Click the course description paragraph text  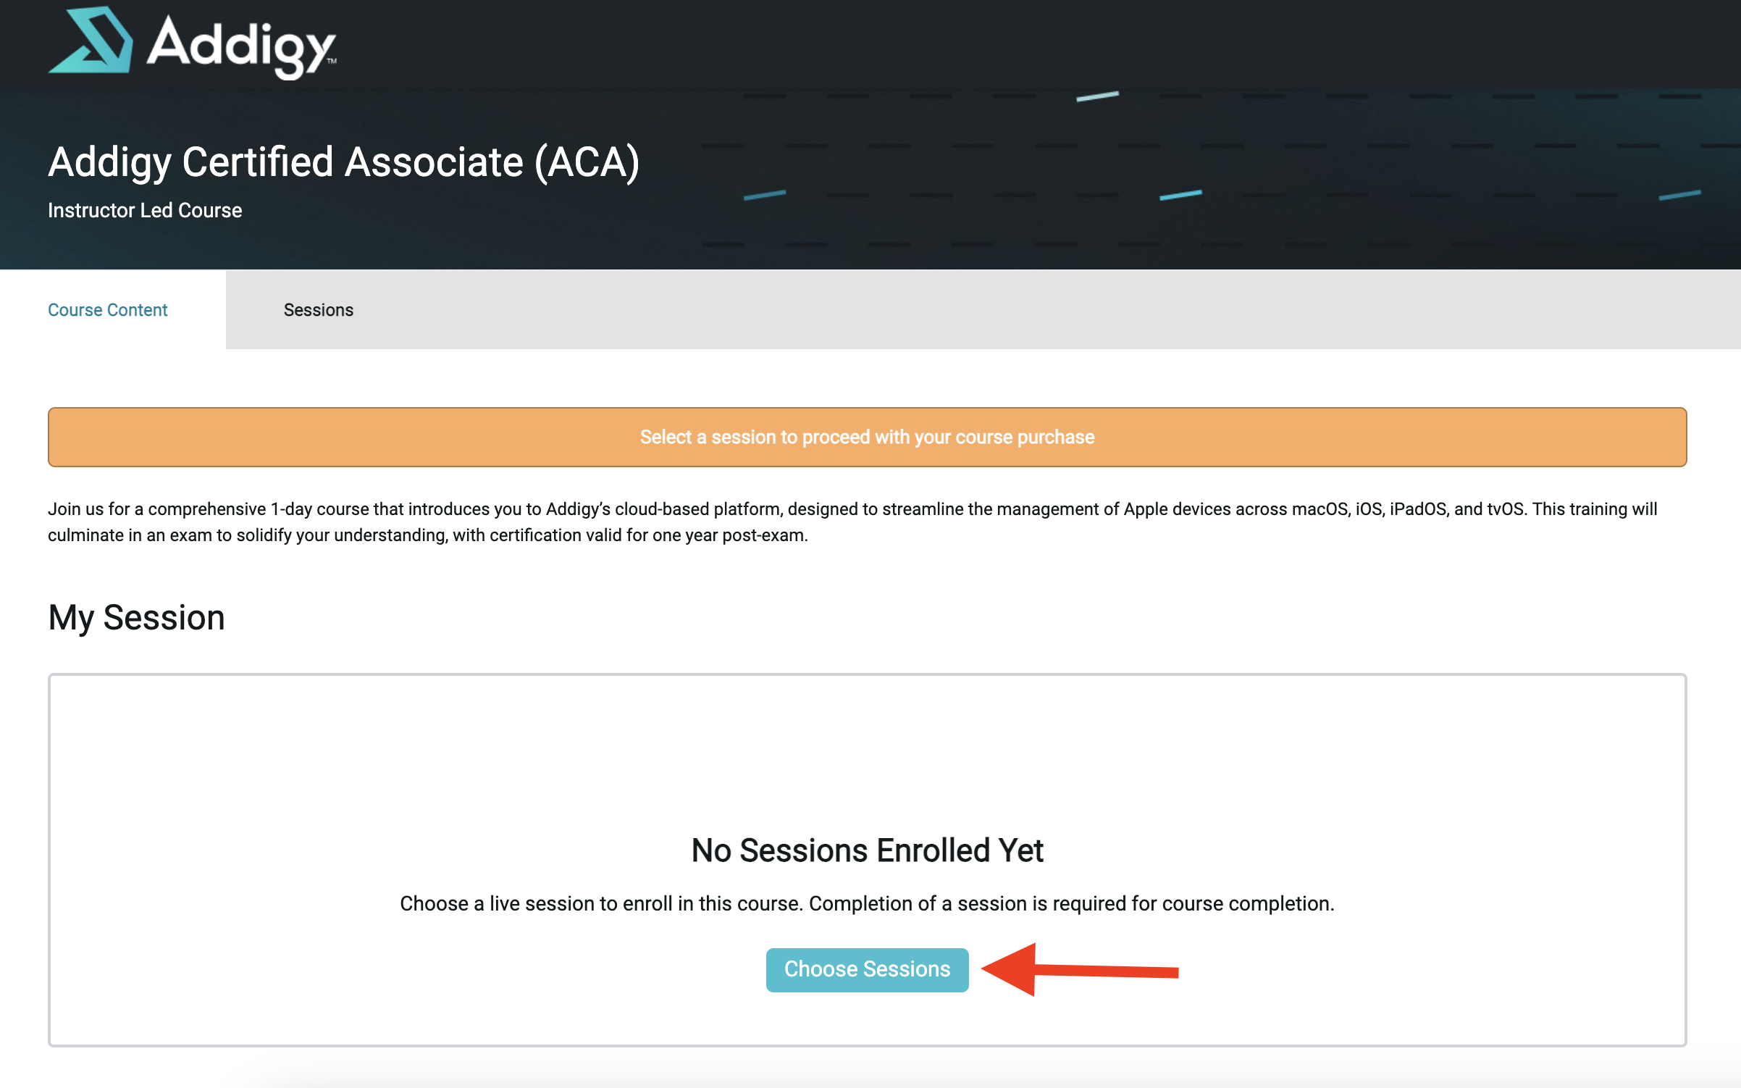(x=852, y=522)
